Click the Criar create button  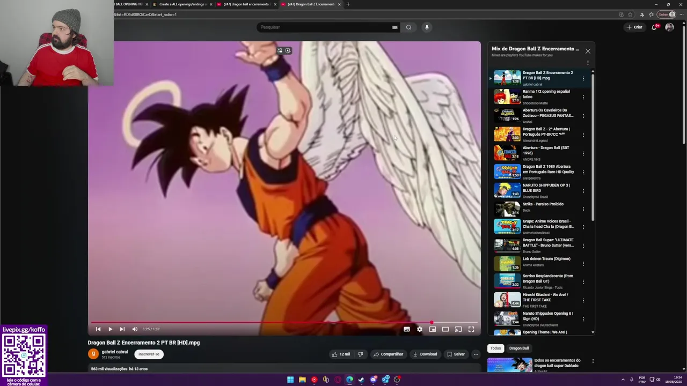(634, 27)
